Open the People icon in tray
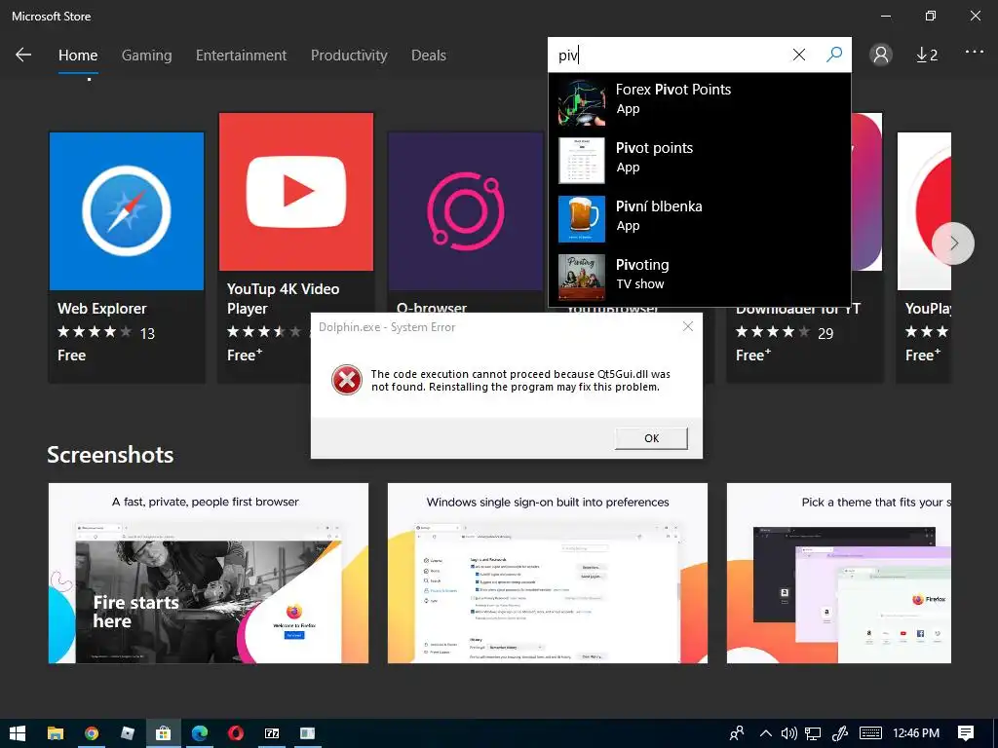This screenshot has width=998, height=748. click(x=737, y=733)
